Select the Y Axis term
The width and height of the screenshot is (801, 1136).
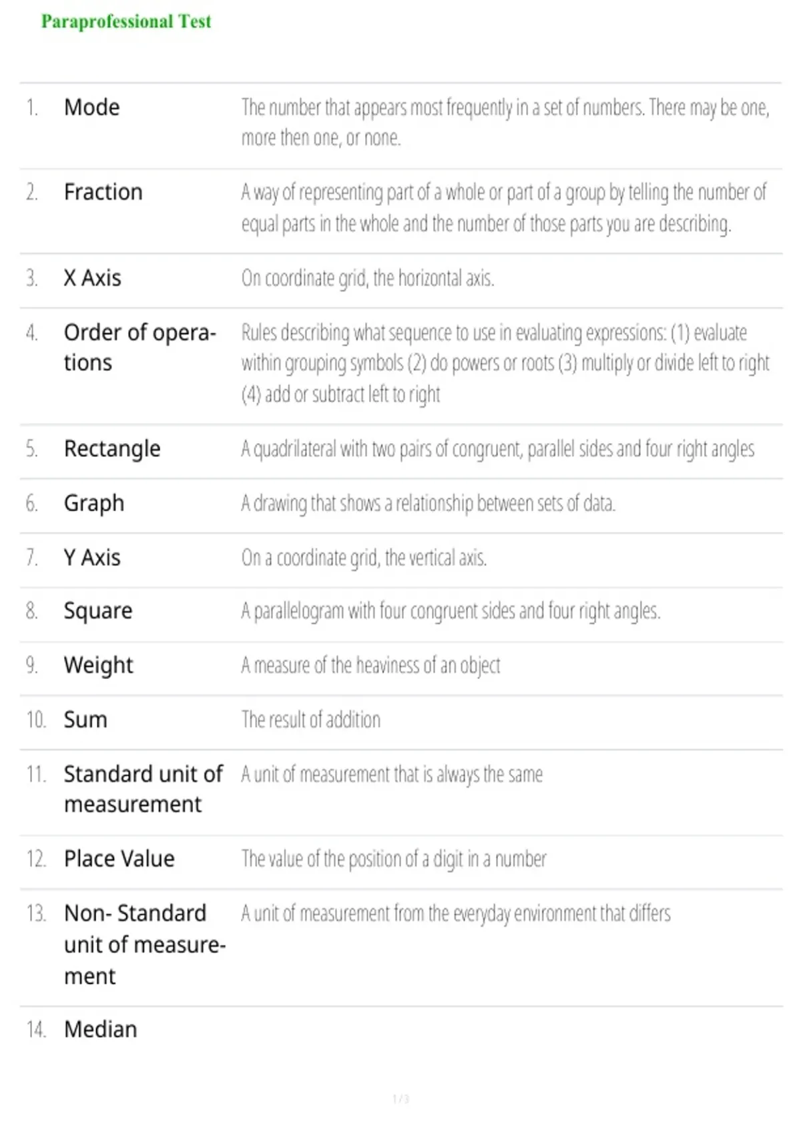[x=92, y=557]
